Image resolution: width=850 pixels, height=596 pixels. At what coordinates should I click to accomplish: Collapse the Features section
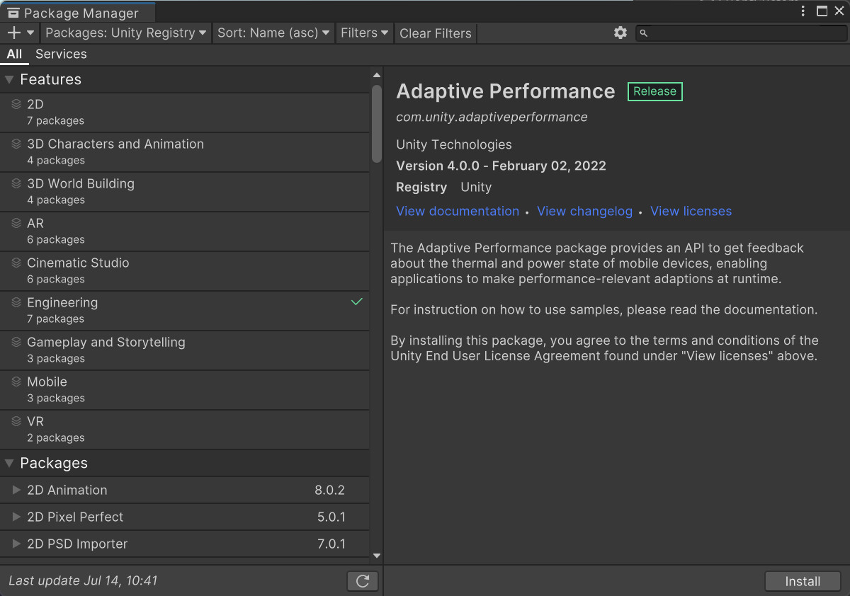pyautogui.click(x=9, y=79)
